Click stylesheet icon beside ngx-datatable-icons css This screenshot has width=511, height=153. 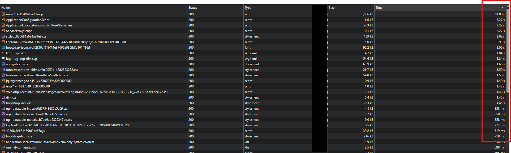coord(3,114)
